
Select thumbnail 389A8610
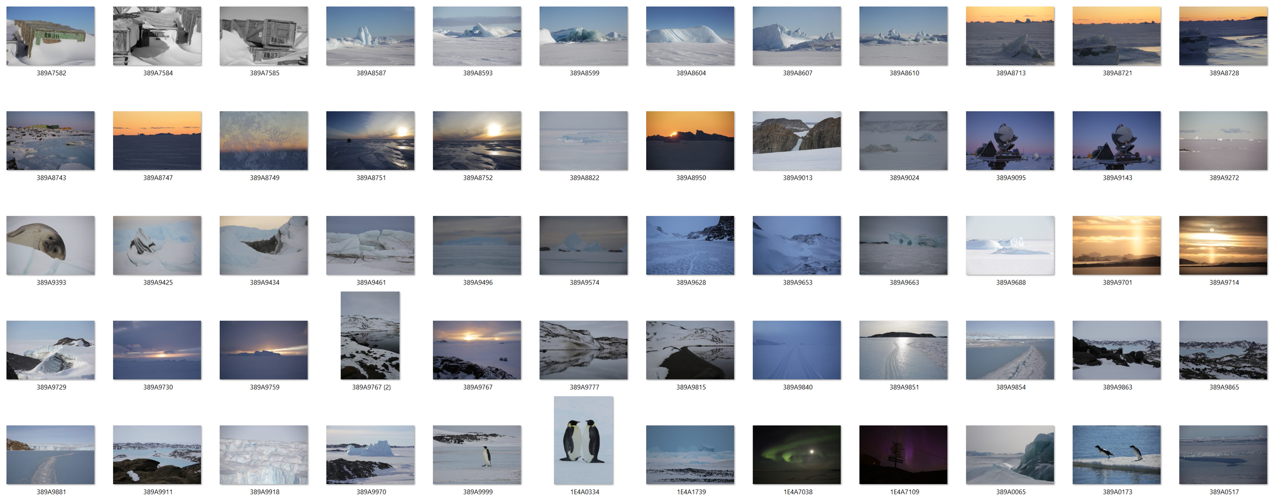click(903, 36)
